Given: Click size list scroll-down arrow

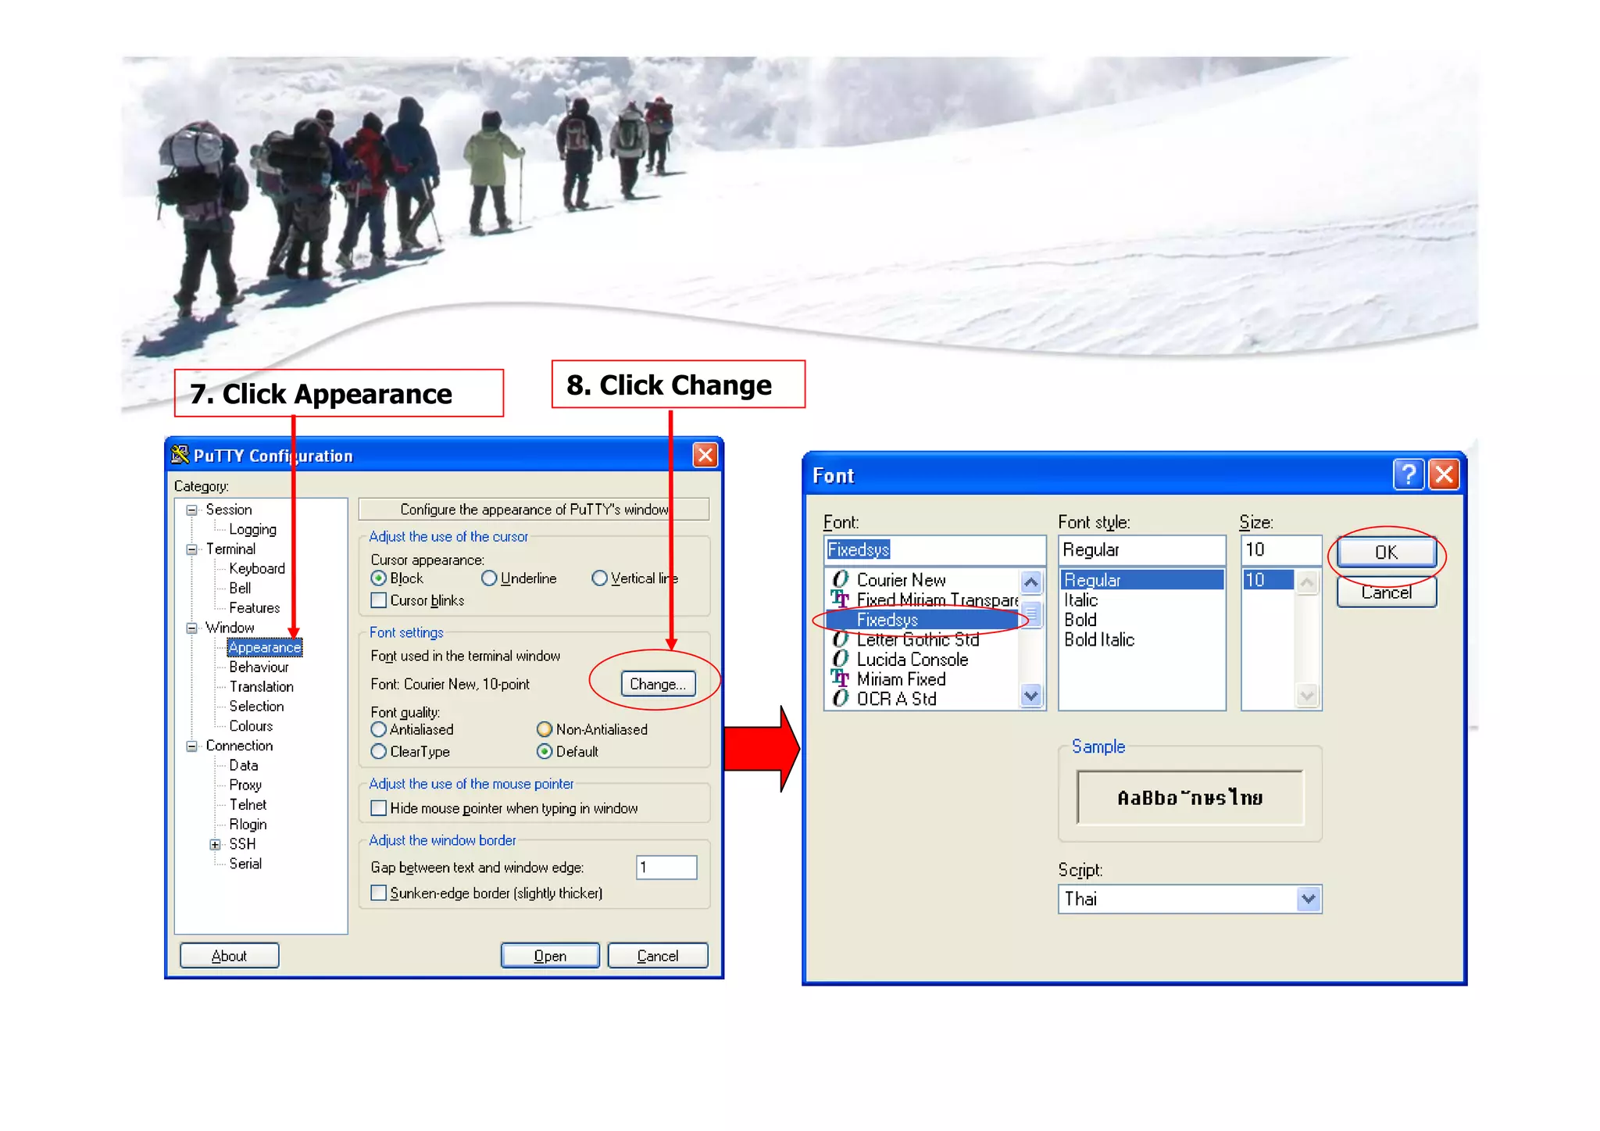Looking at the screenshot, I should [1307, 695].
